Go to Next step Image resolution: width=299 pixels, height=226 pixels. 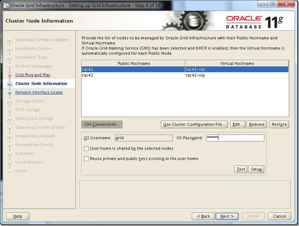(x=227, y=216)
